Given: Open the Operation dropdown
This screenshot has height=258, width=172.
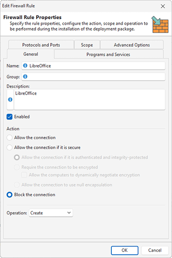Looking at the screenshot, I should click(x=51, y=213).
